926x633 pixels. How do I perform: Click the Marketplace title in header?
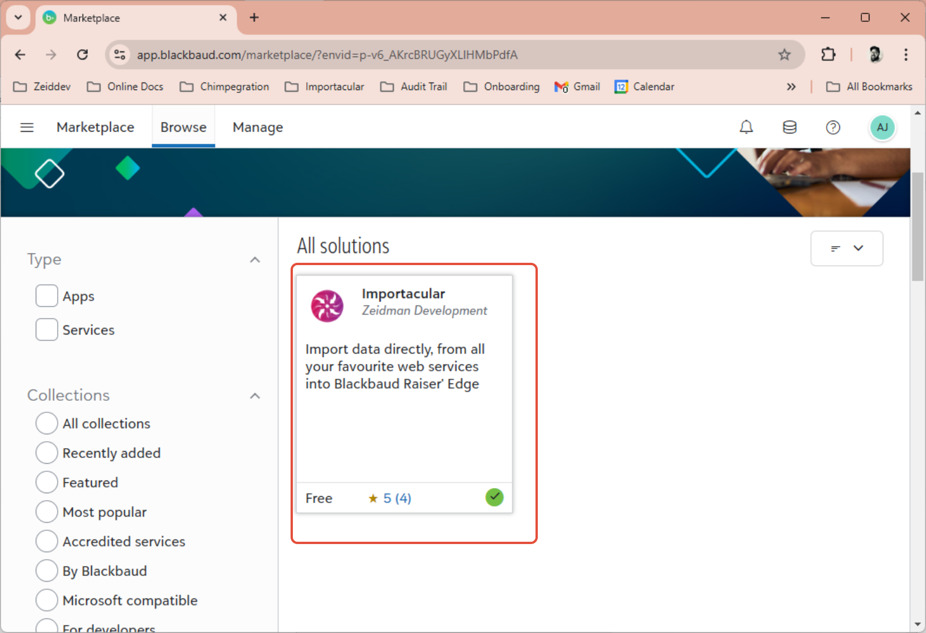(x=95, y=127)
